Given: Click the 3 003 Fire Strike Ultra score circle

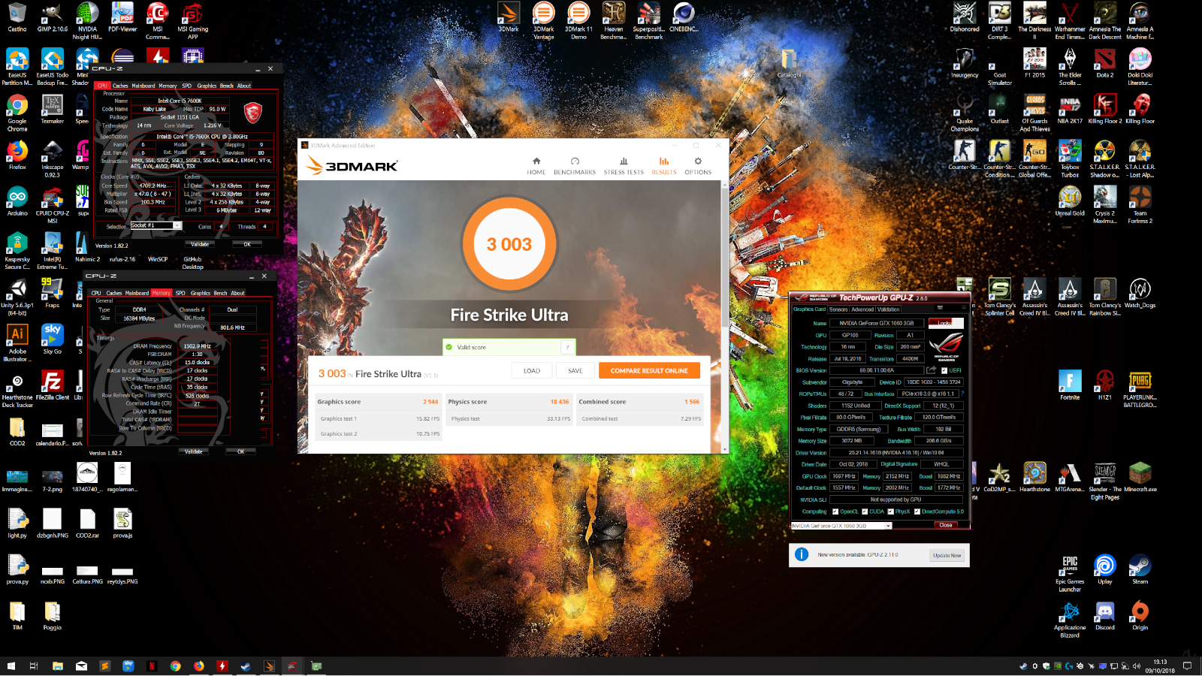Looking at the screenshot, I should pos(509,244).
